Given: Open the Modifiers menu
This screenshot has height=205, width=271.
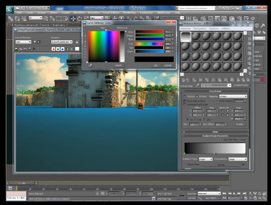Looking at the screenshot, I should tap(79, 13).
